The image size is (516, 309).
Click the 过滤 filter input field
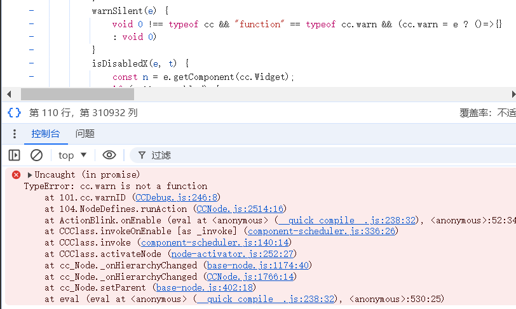(318, 155)
